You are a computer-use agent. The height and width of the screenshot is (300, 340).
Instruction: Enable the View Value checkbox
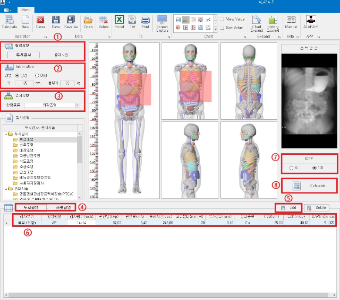click(x=222, y=19)
